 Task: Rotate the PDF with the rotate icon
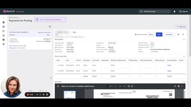[x=132, y=86]
